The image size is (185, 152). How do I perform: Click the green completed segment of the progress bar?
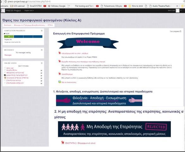[9, 37]
